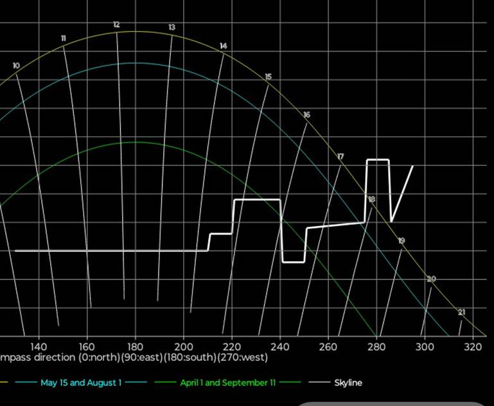
Task: Click the 240 degree axis label
Action: (x=280, y=347)
